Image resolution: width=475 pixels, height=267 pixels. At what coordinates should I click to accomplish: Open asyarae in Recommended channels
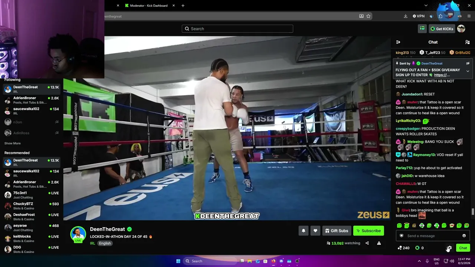click(32, 228)
